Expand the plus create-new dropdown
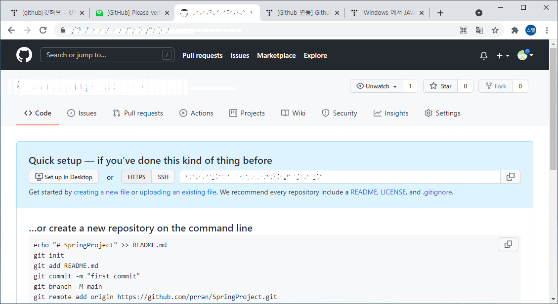 coord(503,55)
